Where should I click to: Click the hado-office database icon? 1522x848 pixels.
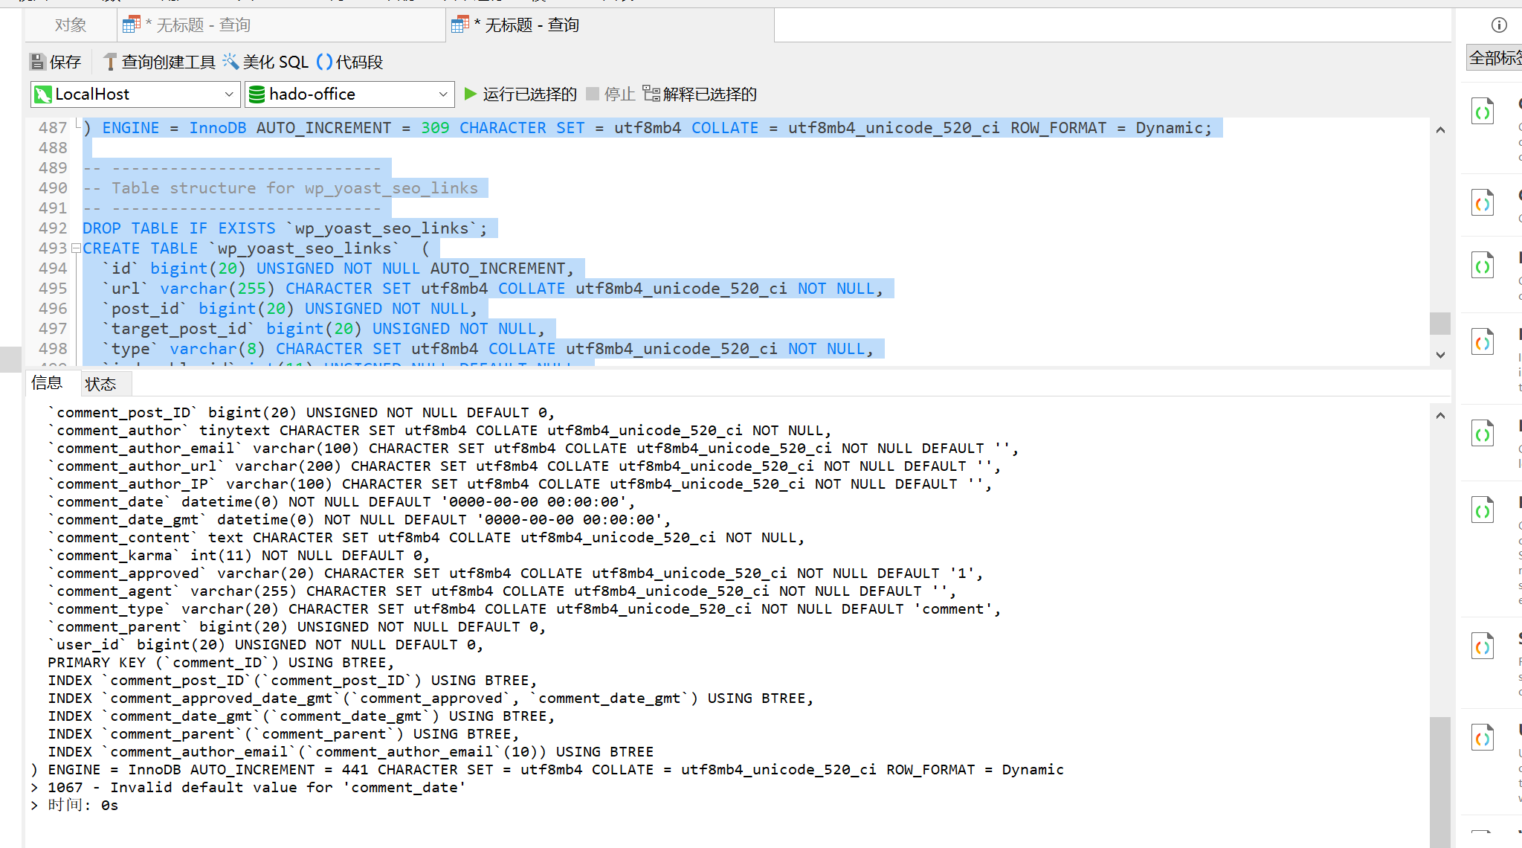(x=258, y=94)
